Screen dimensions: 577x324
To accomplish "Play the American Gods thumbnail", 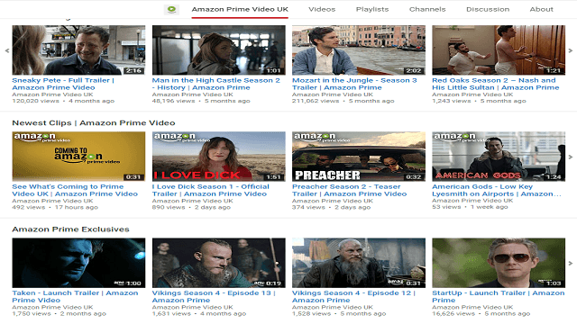I will (499, 156).
